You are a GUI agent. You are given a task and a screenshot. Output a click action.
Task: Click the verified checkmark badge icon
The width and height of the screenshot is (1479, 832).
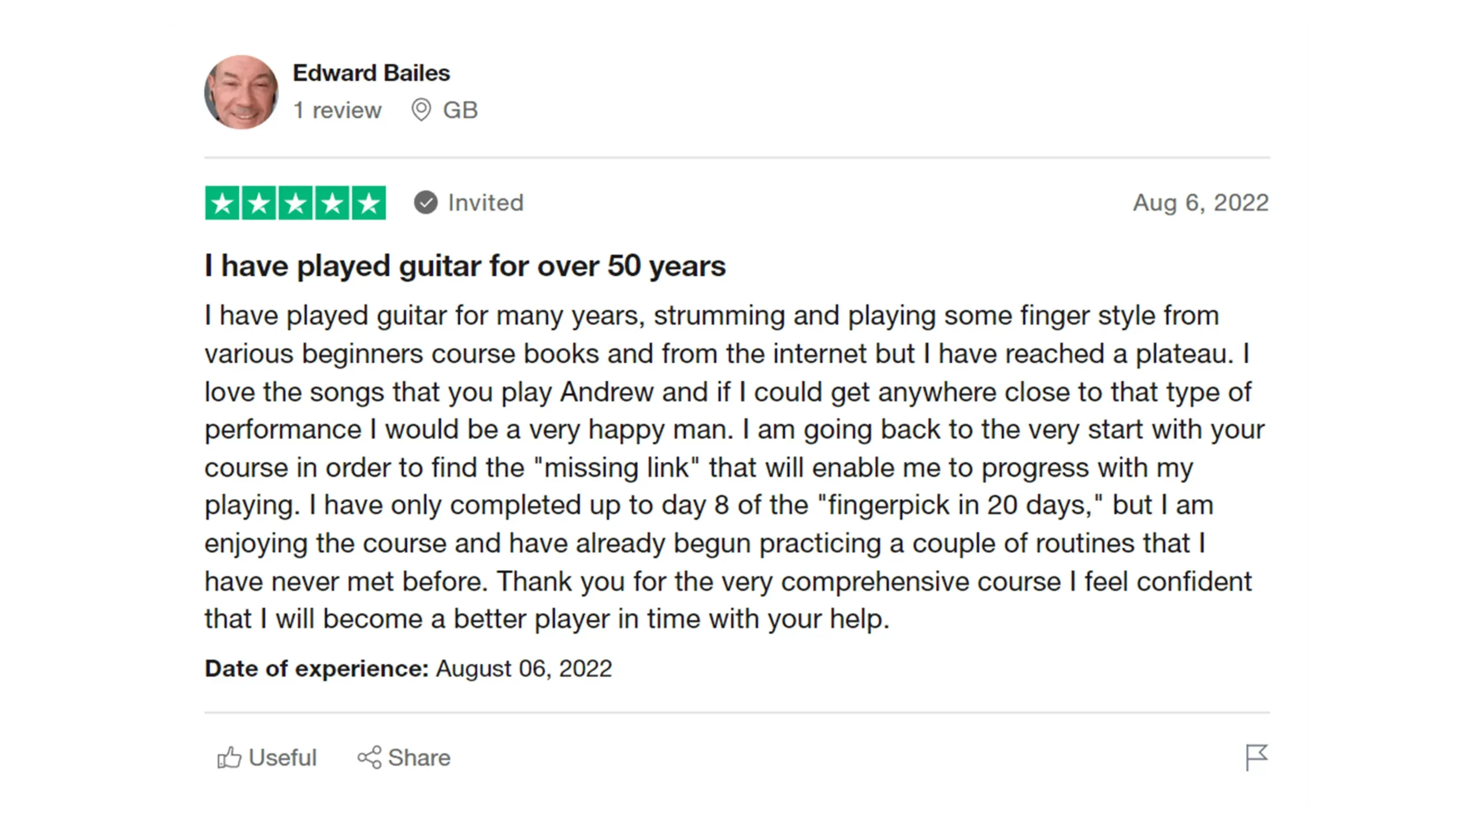click(x=426, y=203)
